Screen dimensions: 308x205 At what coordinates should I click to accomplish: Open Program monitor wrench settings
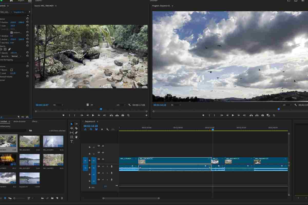click(295, 105)
